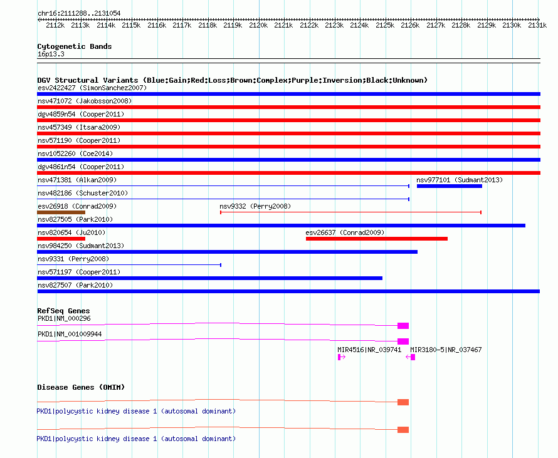Viewport: 558px width, 458px height.
Task: Click the esv2422427 (SimonSanchez2007) variant bar
Action: (288, 94)
